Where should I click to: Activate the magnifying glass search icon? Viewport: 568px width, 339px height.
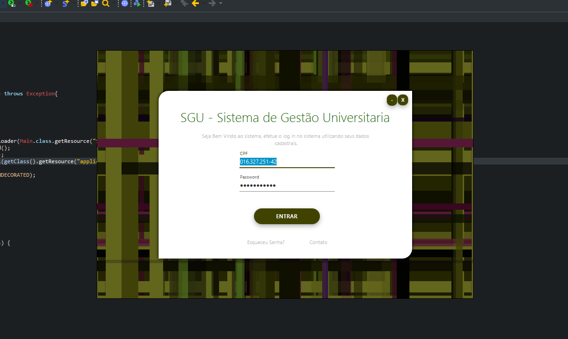[x=106, y=4]
